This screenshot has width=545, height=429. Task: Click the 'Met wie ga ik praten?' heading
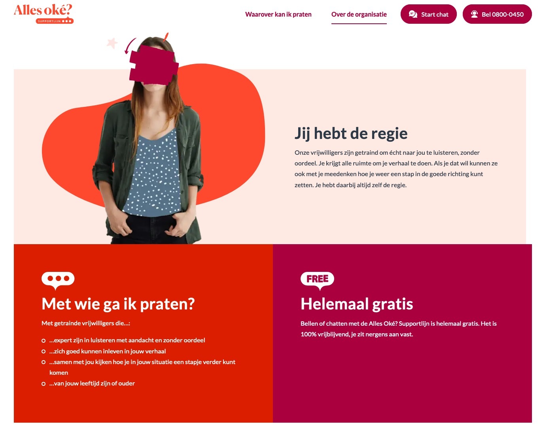coord(118,304)
